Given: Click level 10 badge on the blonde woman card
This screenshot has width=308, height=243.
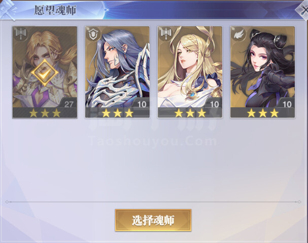Looking at the screenshot, I should [214, 104].
